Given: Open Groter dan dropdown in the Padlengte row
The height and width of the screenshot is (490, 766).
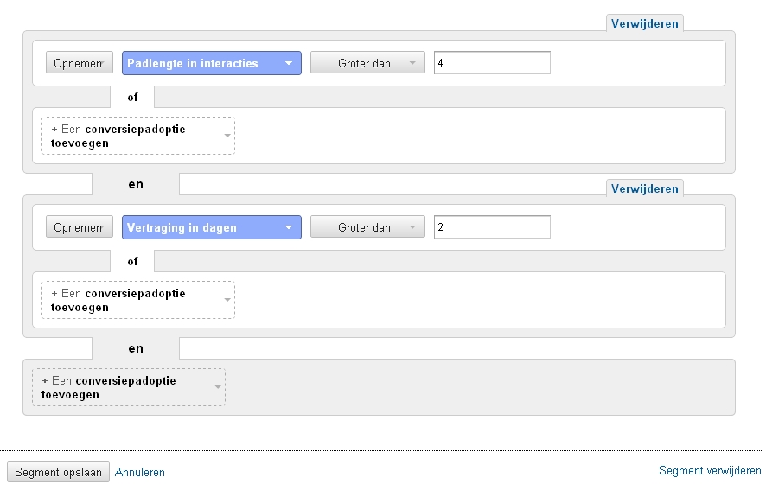Looking at the screenshot, I should tap(367, 63).
